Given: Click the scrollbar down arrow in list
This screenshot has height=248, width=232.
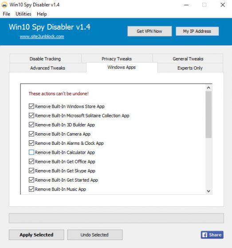Looking at the screenshot, I should 208,191.
